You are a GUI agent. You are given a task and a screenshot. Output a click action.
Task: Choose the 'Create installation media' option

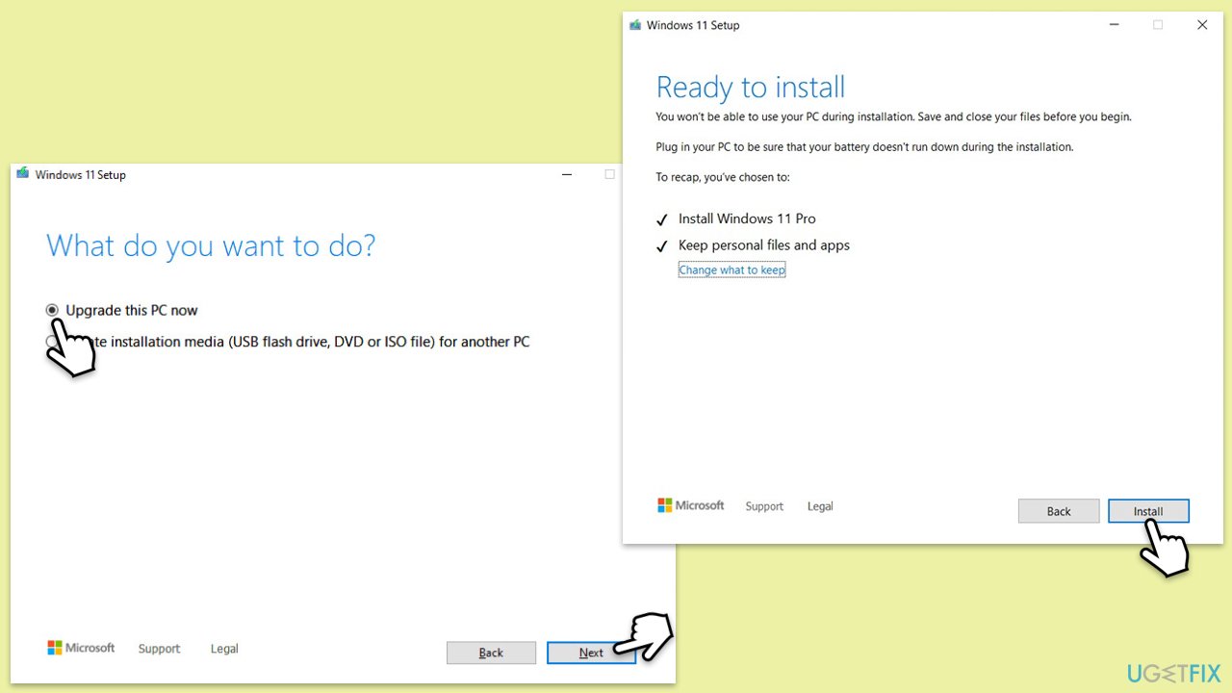(308, 342)
